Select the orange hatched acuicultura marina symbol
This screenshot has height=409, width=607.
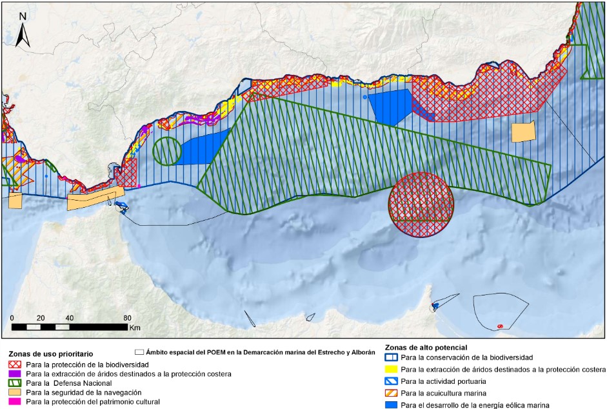391,394
